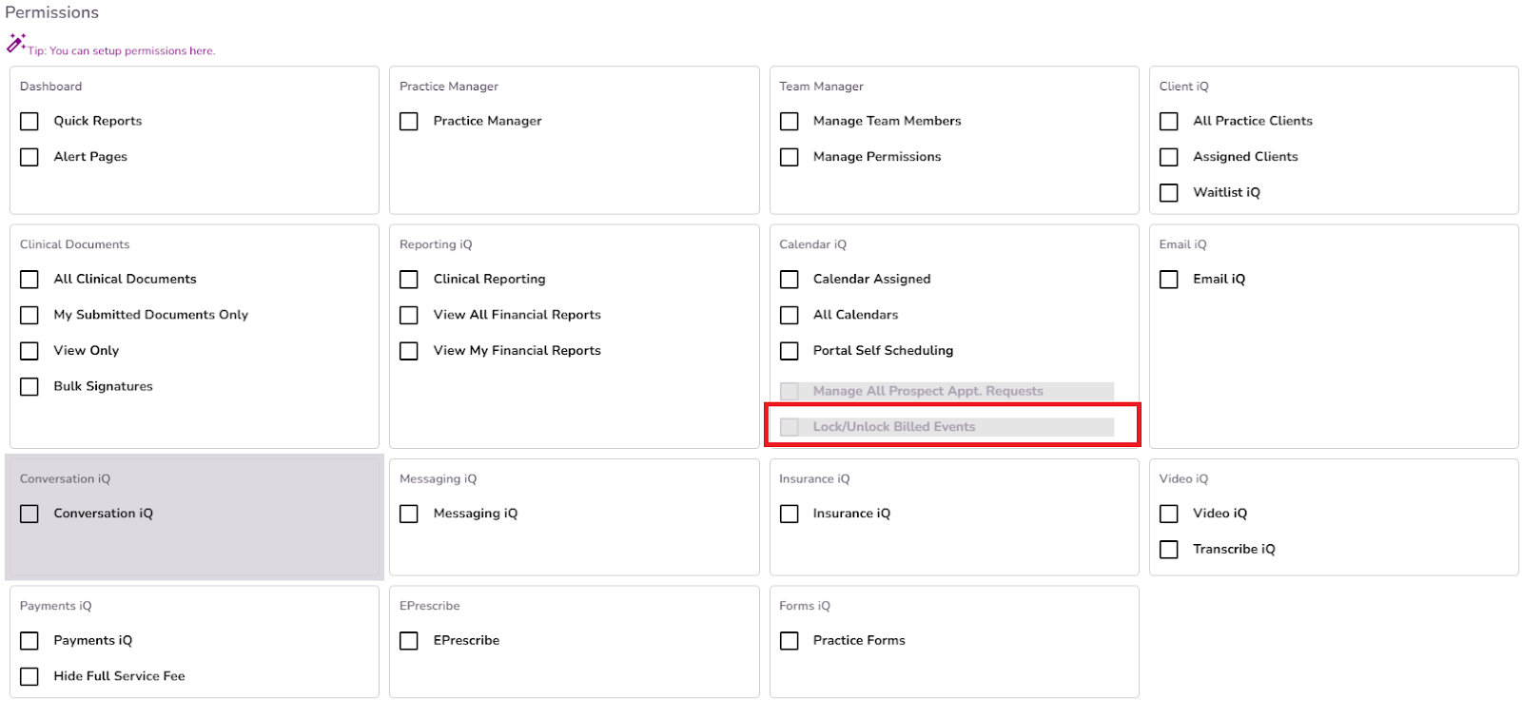
Task: Click the Forms iQ section title
Action: pos(805,606)
